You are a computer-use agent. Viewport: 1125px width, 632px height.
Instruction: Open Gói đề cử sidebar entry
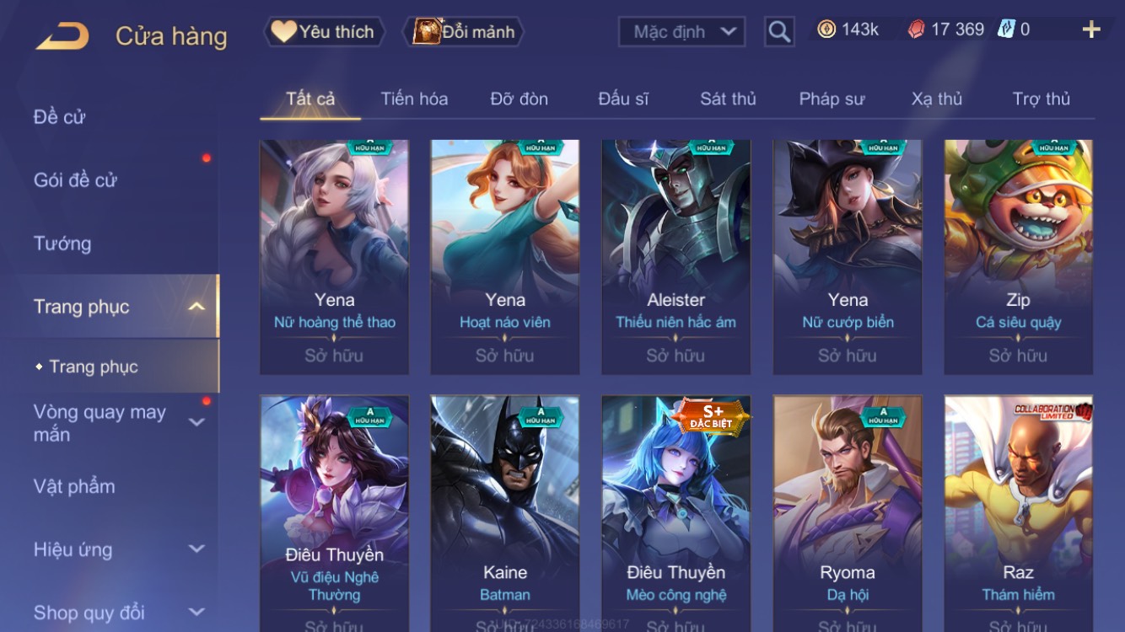[75, 179]
